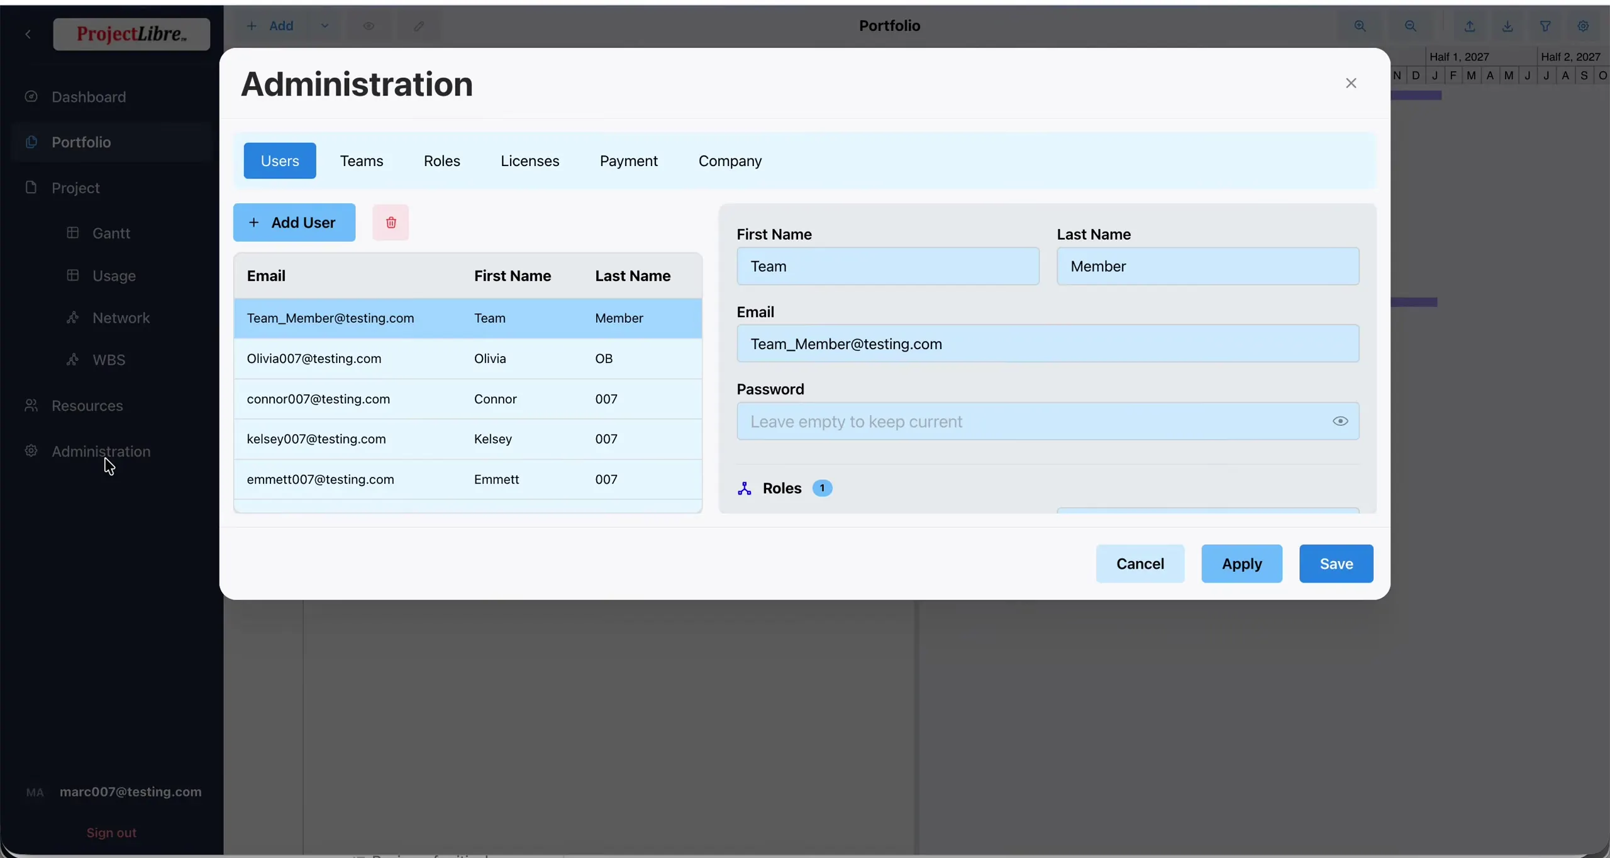Click the Apply button
The width and height of the screenshot is (1610, 858).
(x=1241, y=564)
